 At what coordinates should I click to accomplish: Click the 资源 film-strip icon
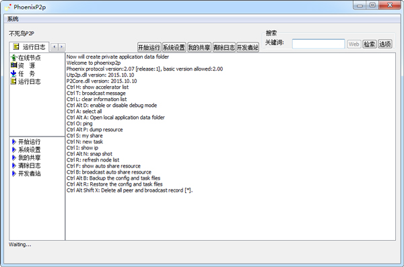tap(13, 65)
